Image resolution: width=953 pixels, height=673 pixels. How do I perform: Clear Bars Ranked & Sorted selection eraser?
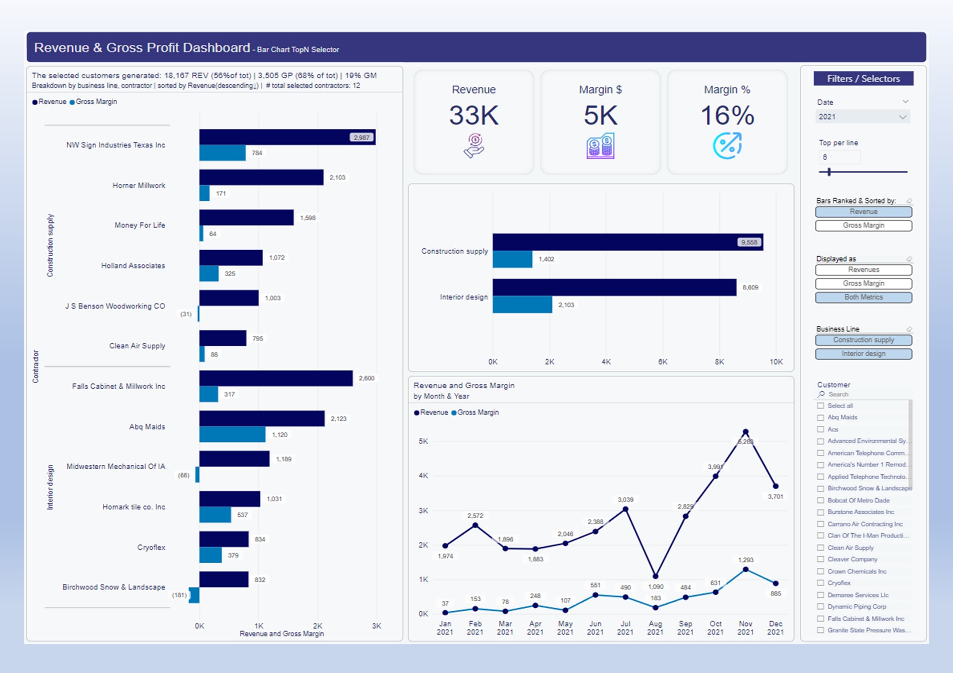[909, 201]
